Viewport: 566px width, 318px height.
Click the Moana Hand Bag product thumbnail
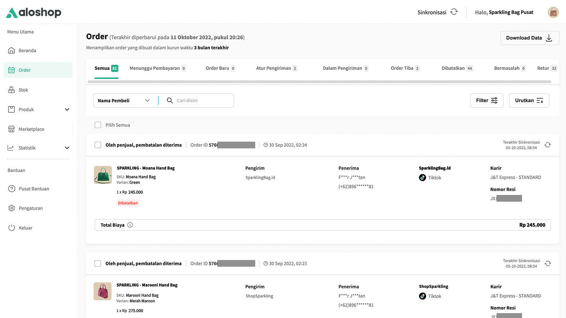pyautogui.click(x=103, y=175)
